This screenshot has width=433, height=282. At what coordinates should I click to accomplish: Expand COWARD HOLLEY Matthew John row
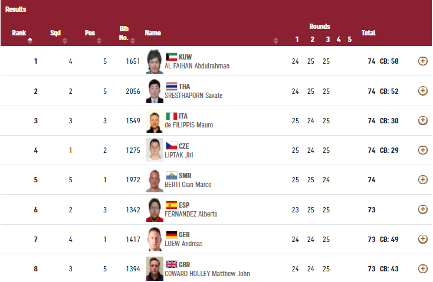click(x=422, y=268)
